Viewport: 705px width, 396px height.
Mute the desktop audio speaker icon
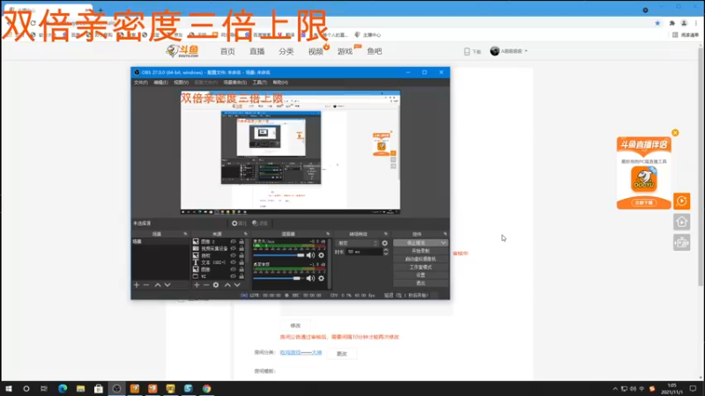[310, 278]
